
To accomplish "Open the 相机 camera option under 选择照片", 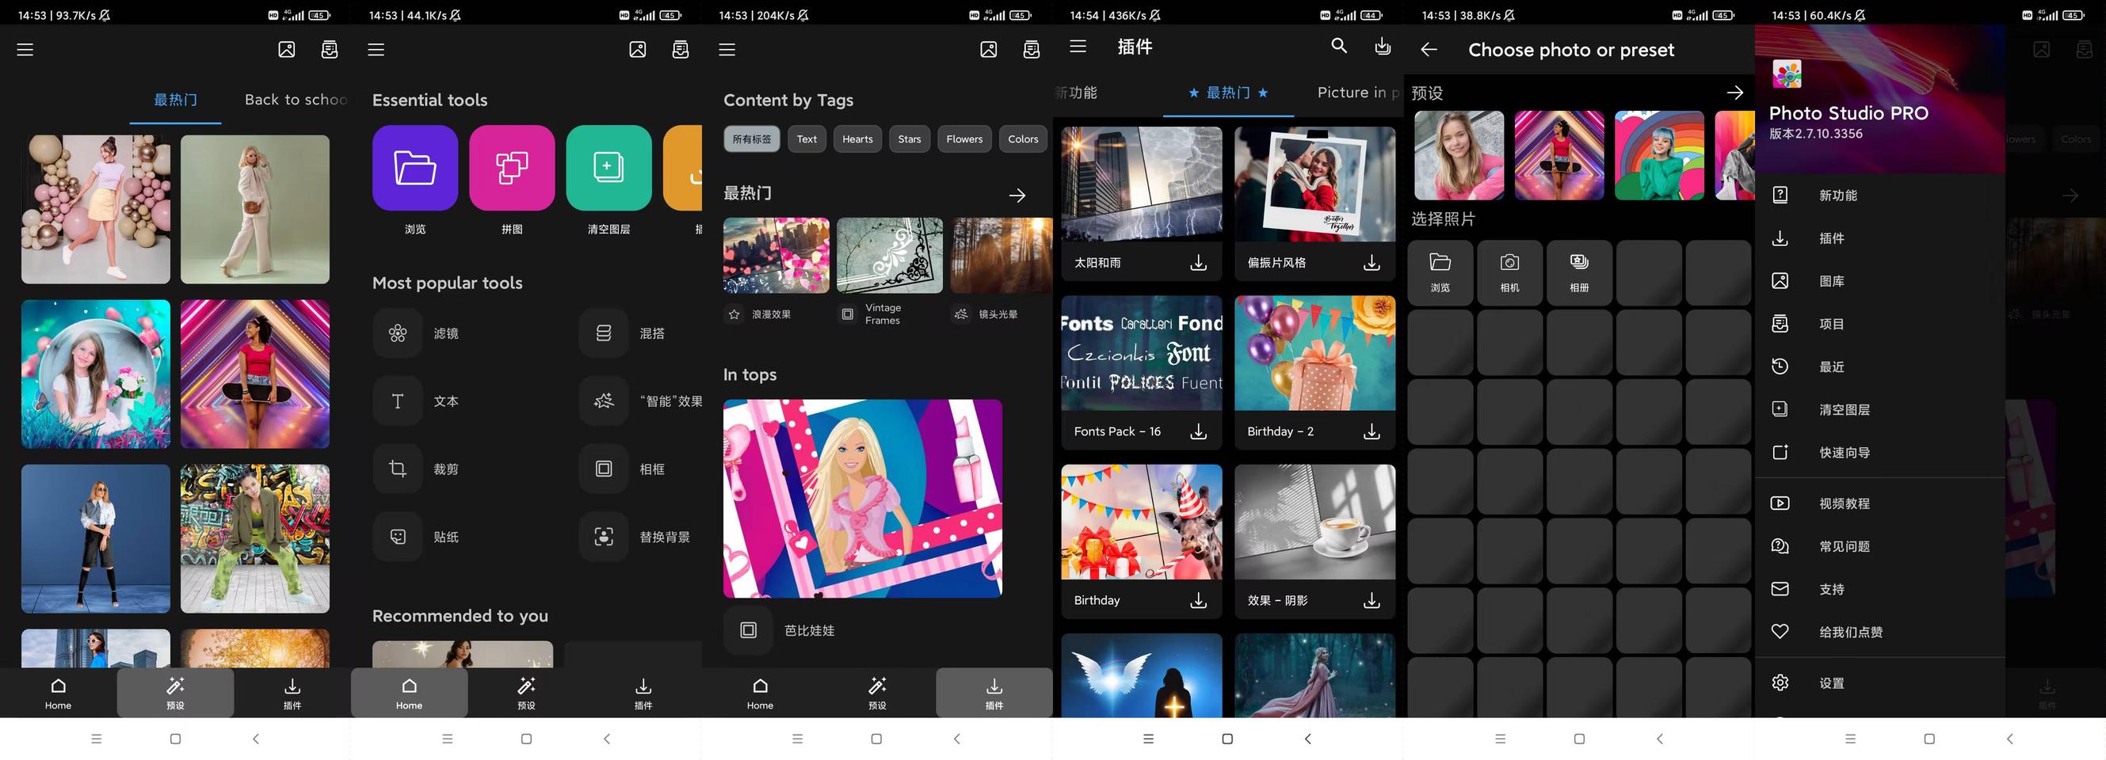I will coord(1509,272).
